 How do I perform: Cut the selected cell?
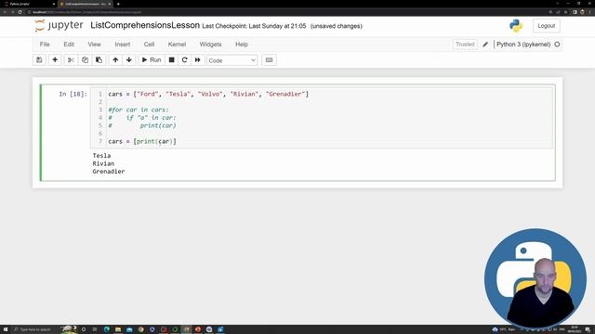point(71,59)
